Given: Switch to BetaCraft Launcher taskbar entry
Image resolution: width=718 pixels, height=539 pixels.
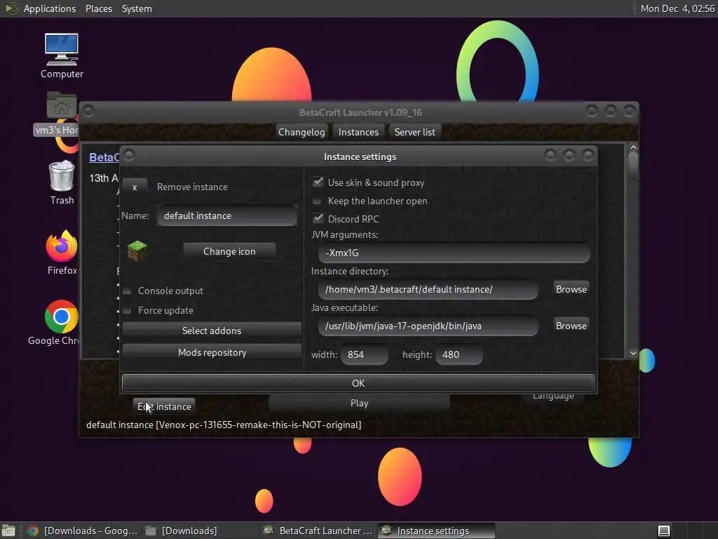Looking at the screenshot, I should click(319, 531).
